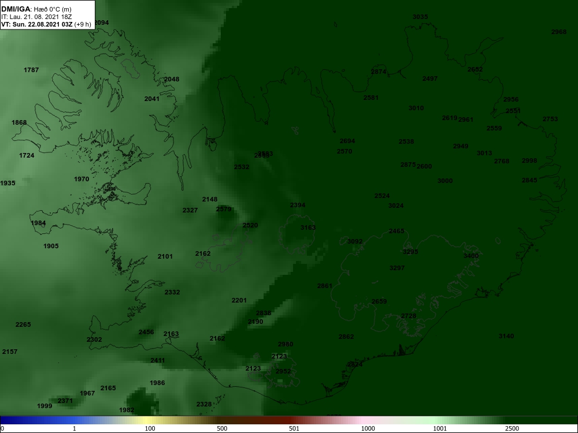Click the map value 2302
Image resolution: width=578 pixels, height=433 pixels.
coord(94,339)
